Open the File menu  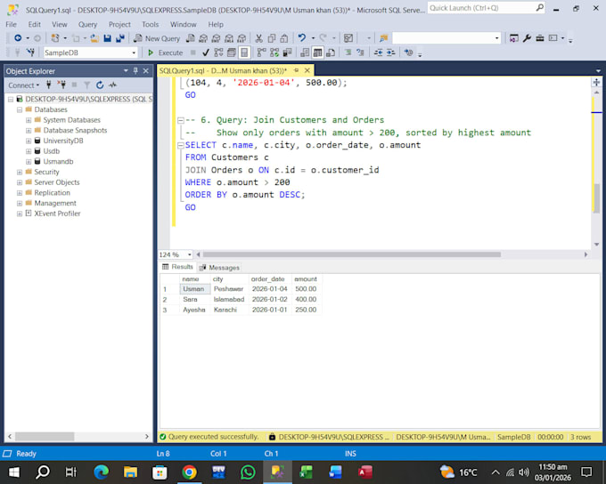[11, 24]
